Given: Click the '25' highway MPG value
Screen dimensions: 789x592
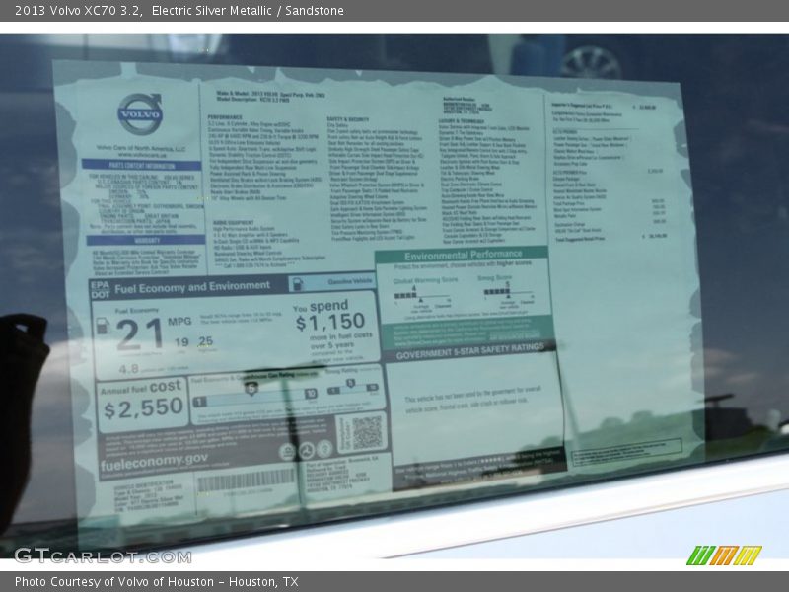Looking at the screenshot, I should [x=205, y=341].
